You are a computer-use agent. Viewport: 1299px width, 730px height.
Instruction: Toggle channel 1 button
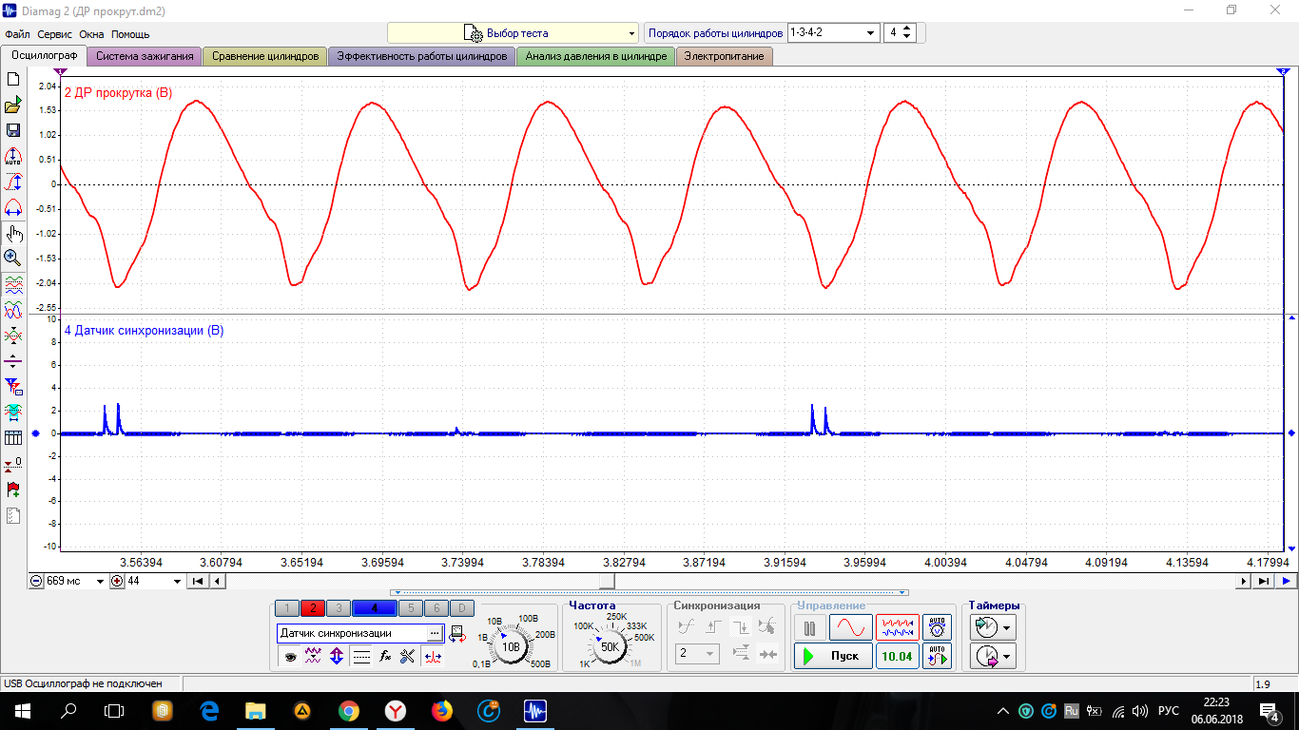[x=287, y=608]
